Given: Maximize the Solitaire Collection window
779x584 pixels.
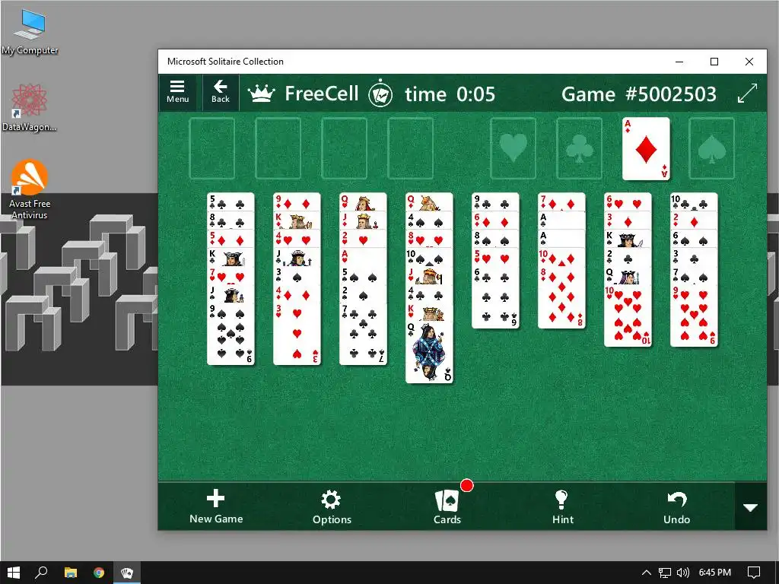Looking at the screenshot, I should tap(714, 62).
